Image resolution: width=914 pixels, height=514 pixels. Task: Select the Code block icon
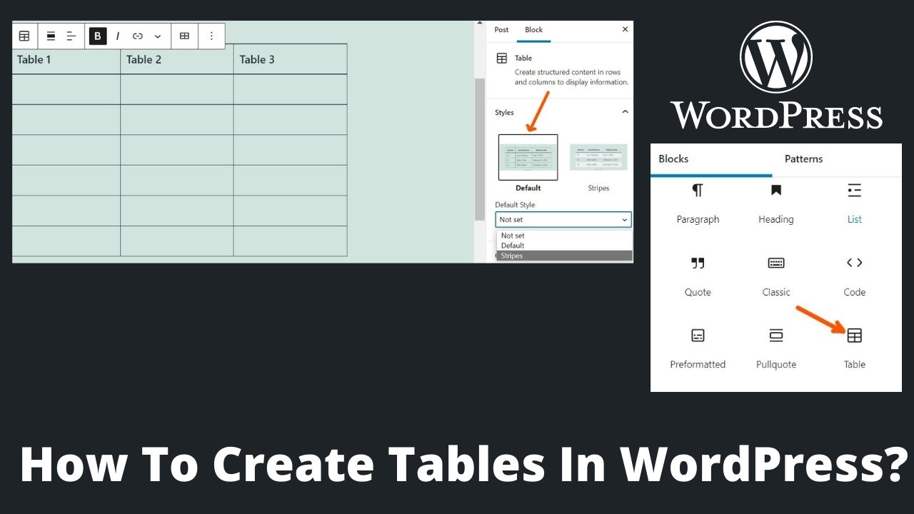854,263
